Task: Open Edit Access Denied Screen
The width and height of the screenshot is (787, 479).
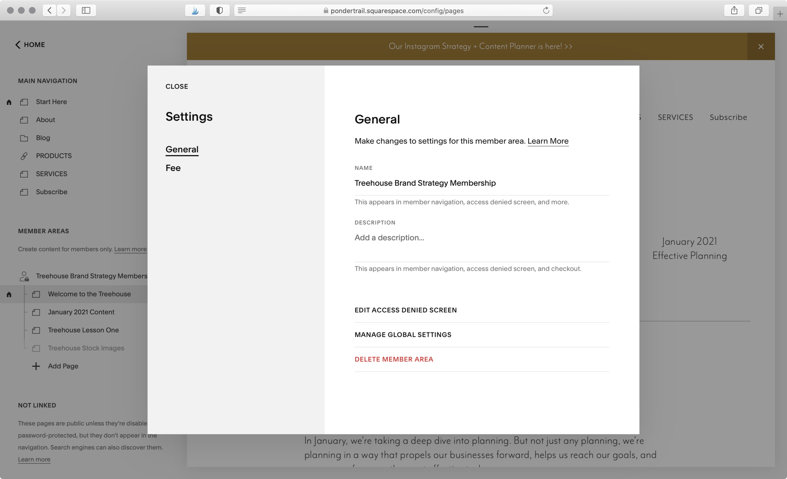Action: click(482, 310)
